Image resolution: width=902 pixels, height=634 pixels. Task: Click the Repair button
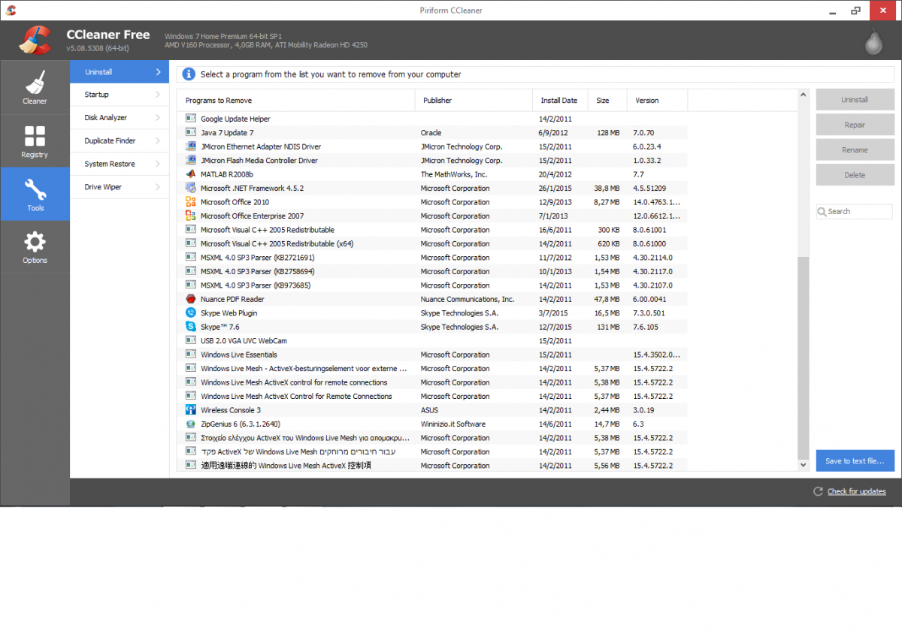point(855,125)
